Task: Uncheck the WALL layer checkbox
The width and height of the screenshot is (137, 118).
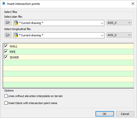Action: tap(6, 46)
